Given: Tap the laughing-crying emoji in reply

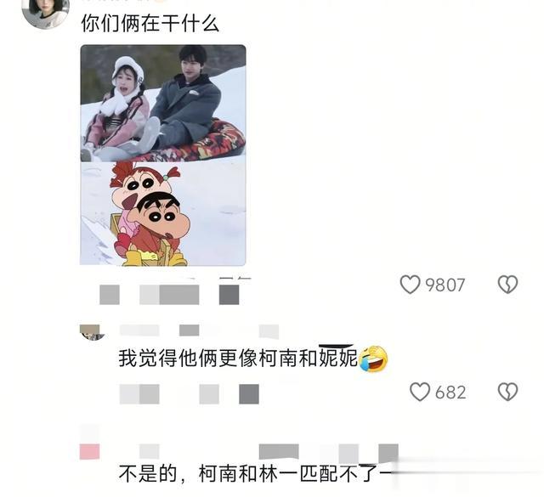Looking at the screenshot, I should 373,359.
